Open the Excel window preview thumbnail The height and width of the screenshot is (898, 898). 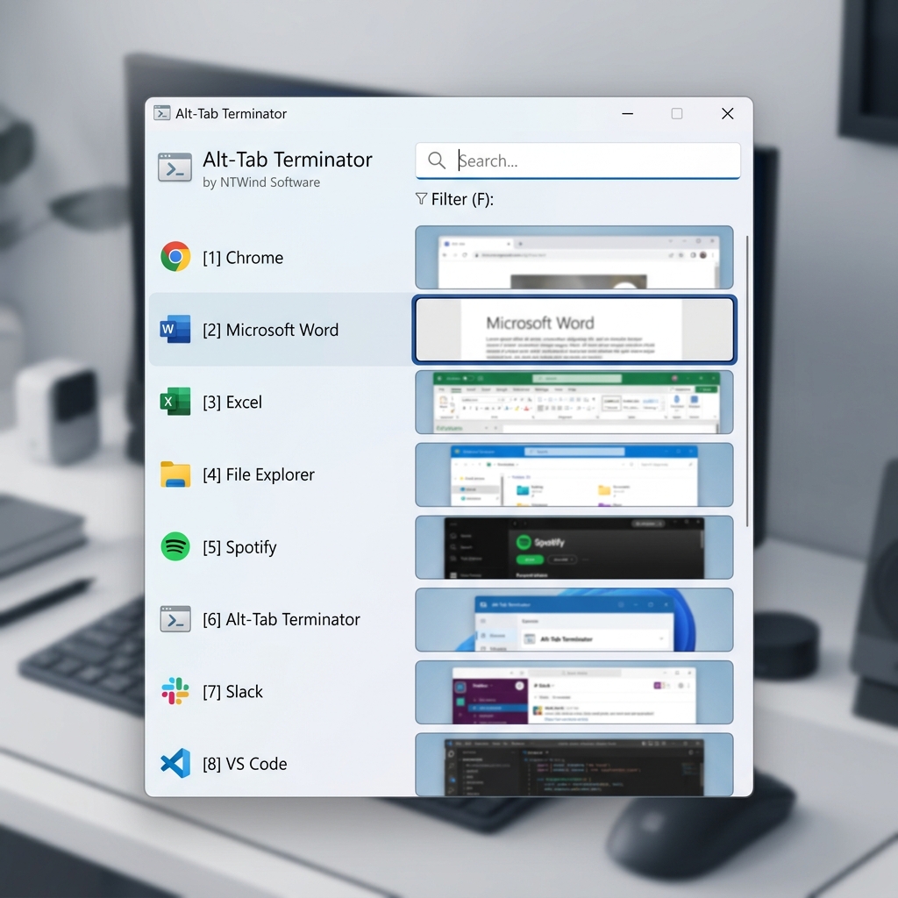pyautogui.click(x=574, y=402)
